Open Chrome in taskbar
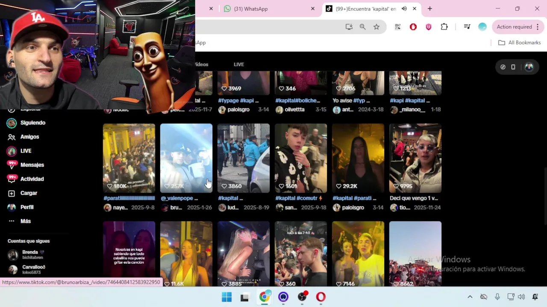The image size is (547, 307). point(265,297)
